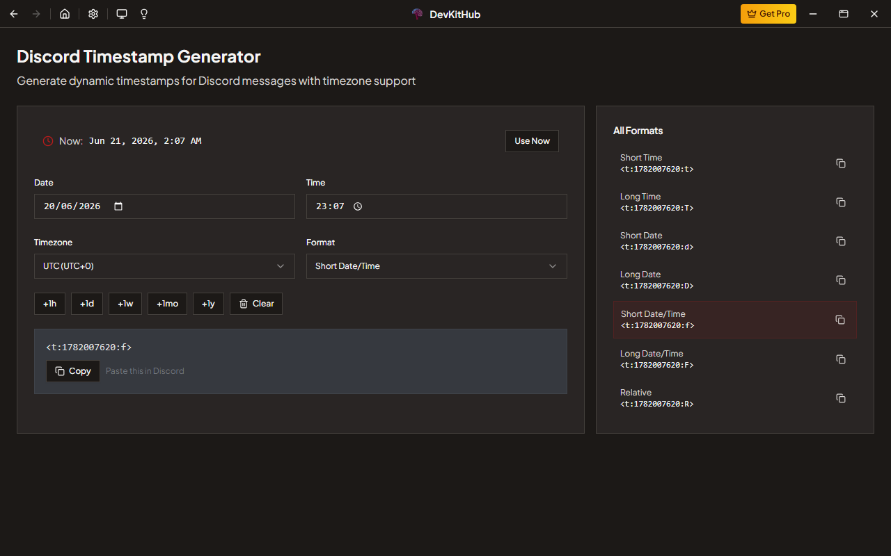Copy the Relative format code
Screen dimensions: 891x556
(840, 398)
